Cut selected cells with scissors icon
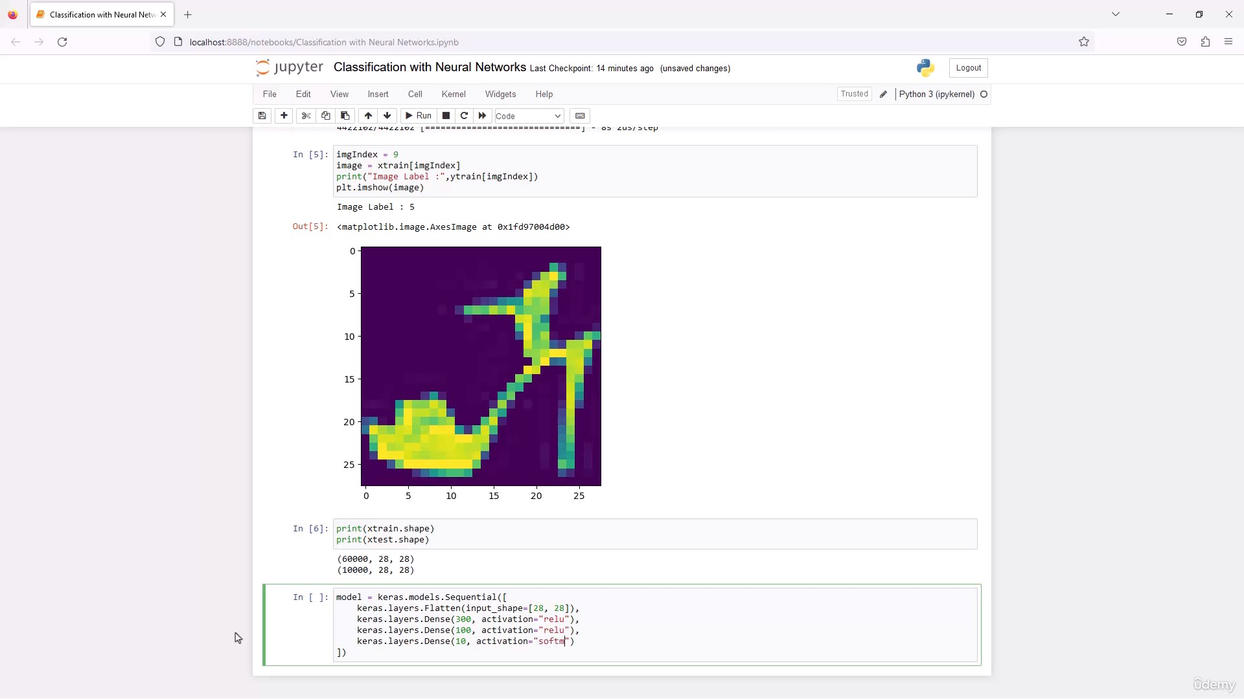Viewport: 1244px width, 699px height. point(306,116)
